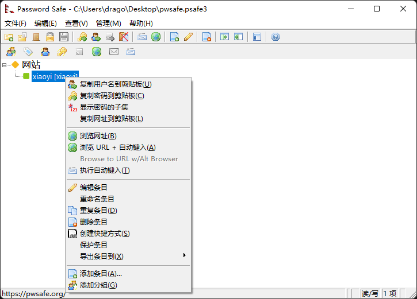
Task: Open the 编辑(E) menu
Action: click(45, 24)
